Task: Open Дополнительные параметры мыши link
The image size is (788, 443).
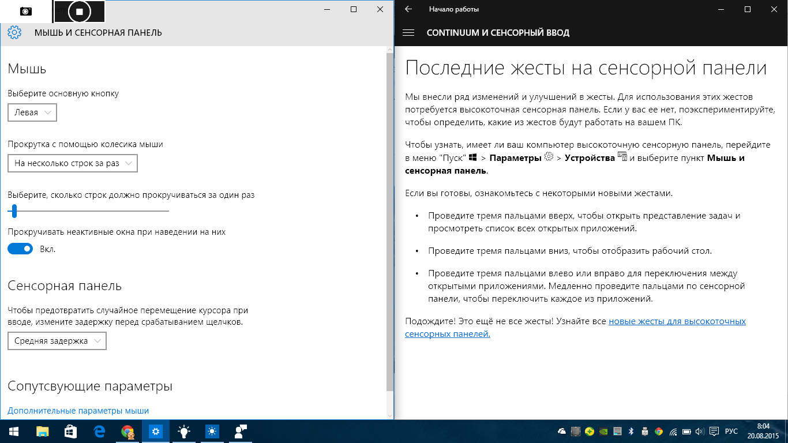Action: (78, 411)
